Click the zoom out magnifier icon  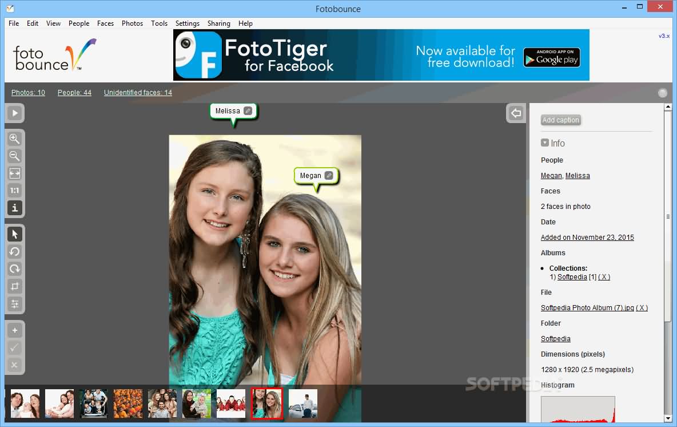[15, 156]
